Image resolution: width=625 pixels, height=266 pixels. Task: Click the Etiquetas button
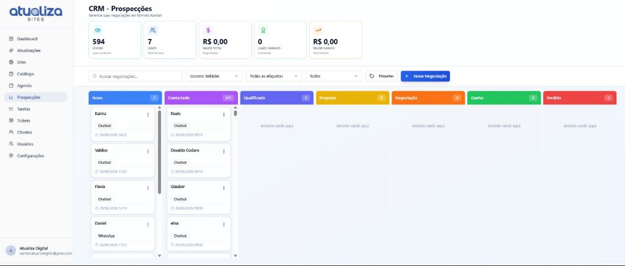pos(381,76)
